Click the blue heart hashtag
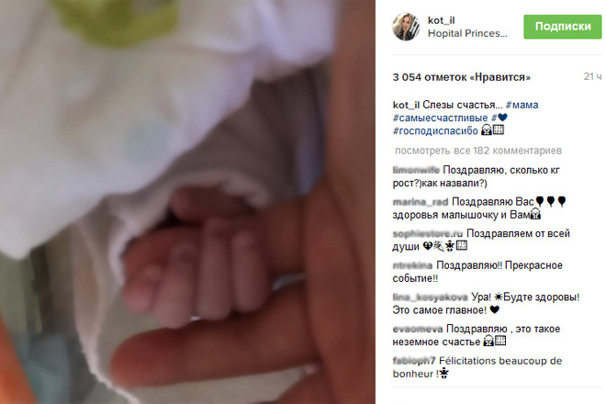 (x=499, y=118)
